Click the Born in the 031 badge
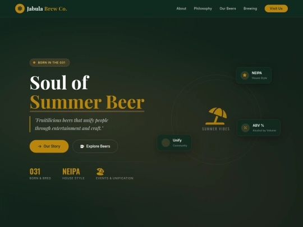The height and width of the screenshot is (227, 303). [x=50, y=63]
